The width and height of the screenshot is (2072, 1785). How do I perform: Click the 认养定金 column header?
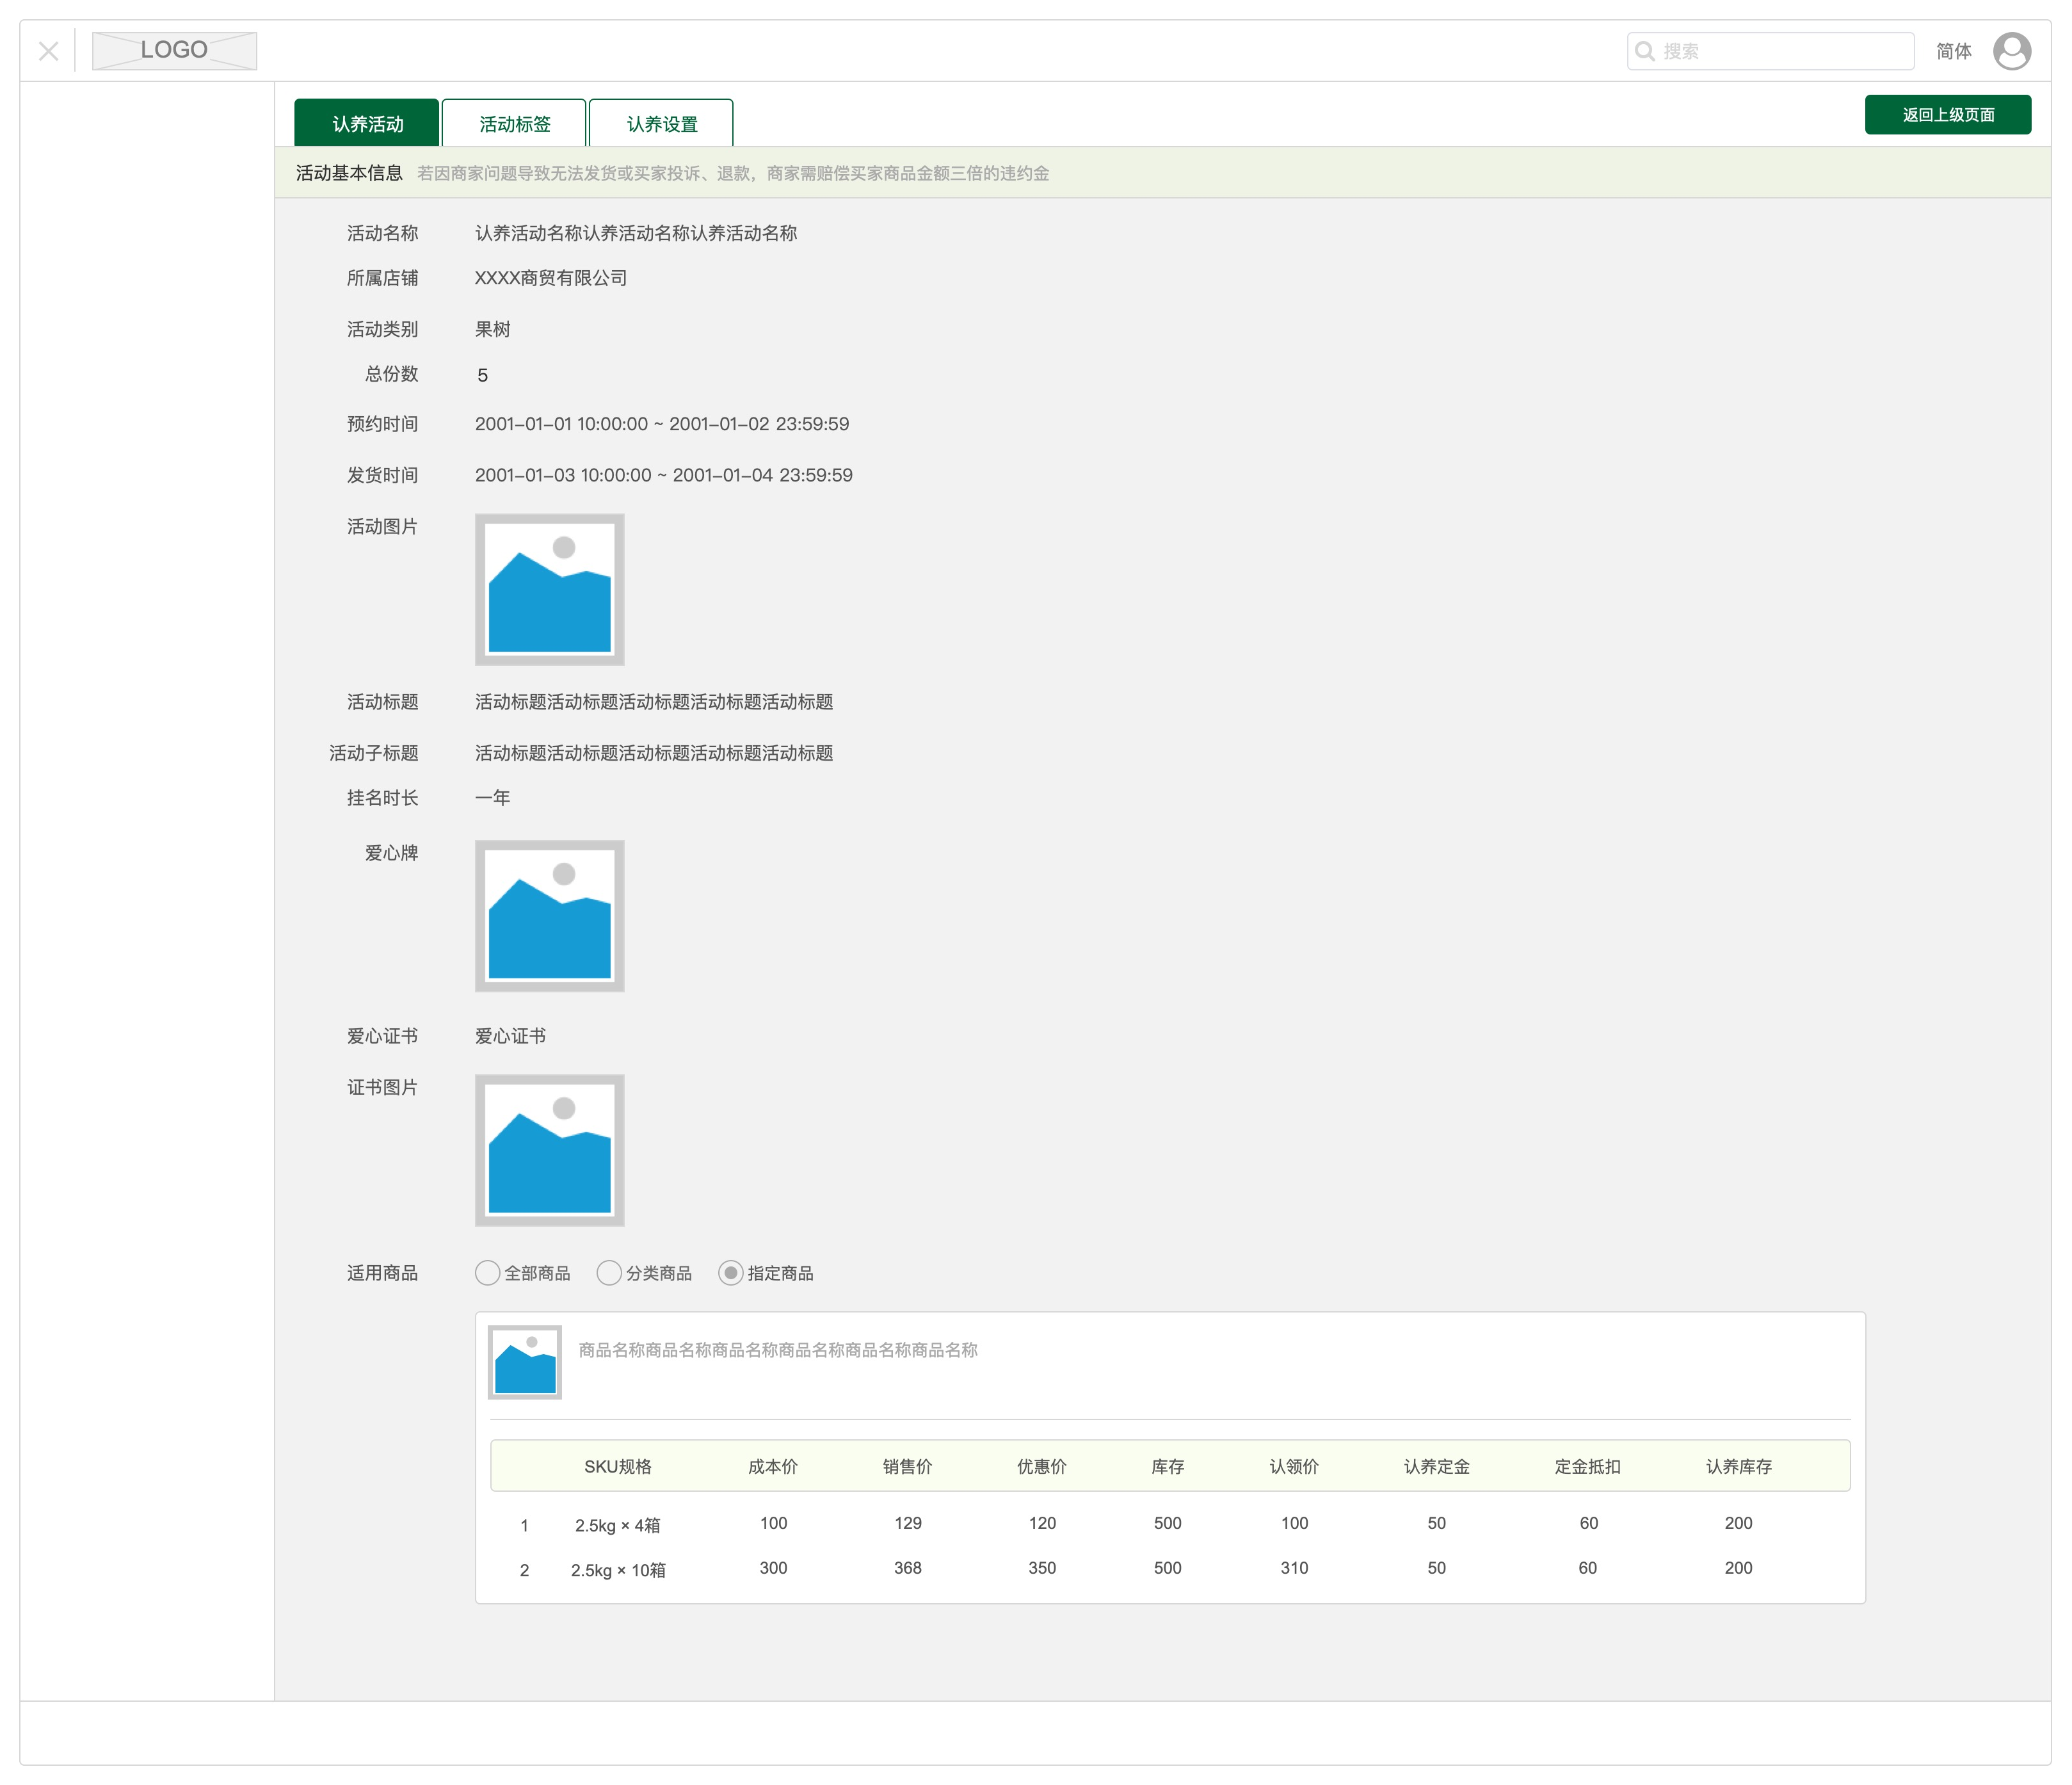click(1436, 1466)
